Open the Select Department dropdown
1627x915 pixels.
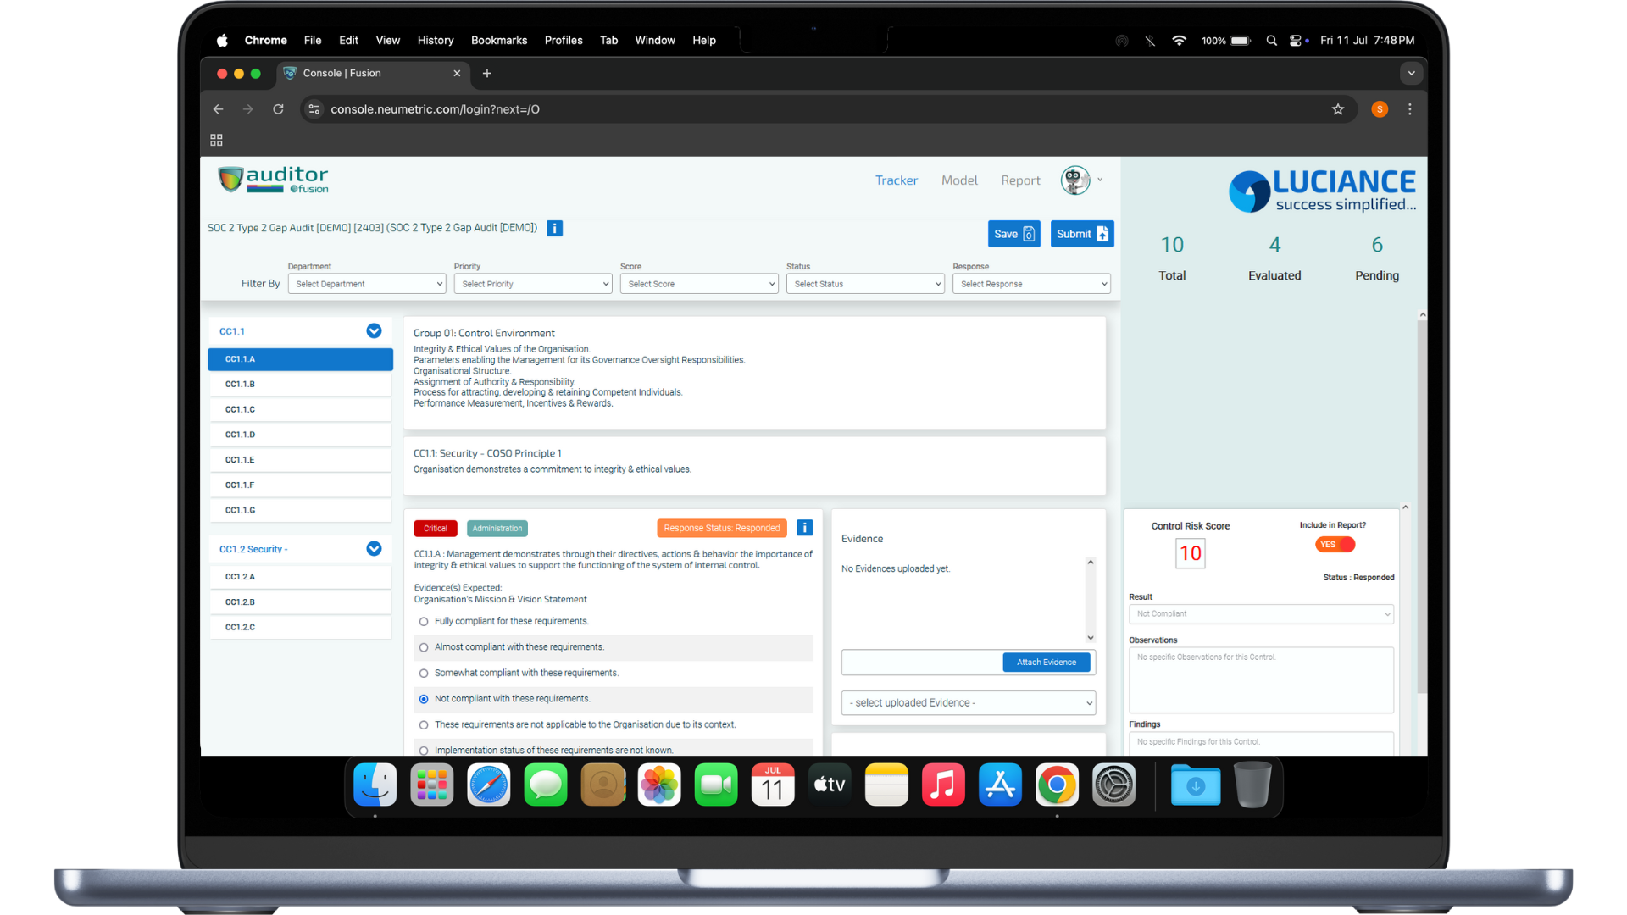pos(366,283)
